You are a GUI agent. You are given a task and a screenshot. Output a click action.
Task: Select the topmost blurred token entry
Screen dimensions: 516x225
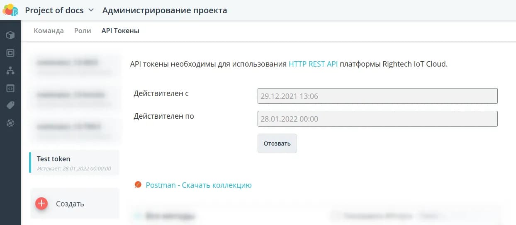(x=74, y=66)
